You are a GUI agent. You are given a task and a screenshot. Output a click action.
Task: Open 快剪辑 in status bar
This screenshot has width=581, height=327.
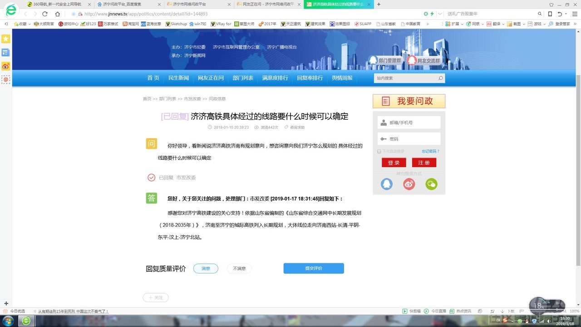pyautogui.click(x=412, y=311)
